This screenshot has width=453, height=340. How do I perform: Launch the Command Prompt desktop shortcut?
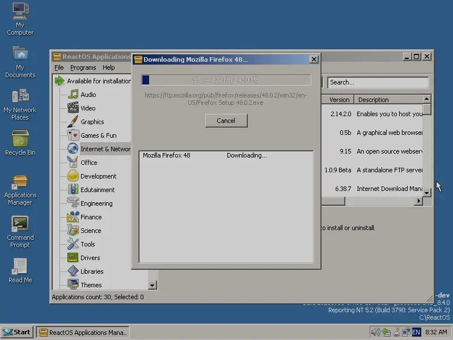coord(20,232)
